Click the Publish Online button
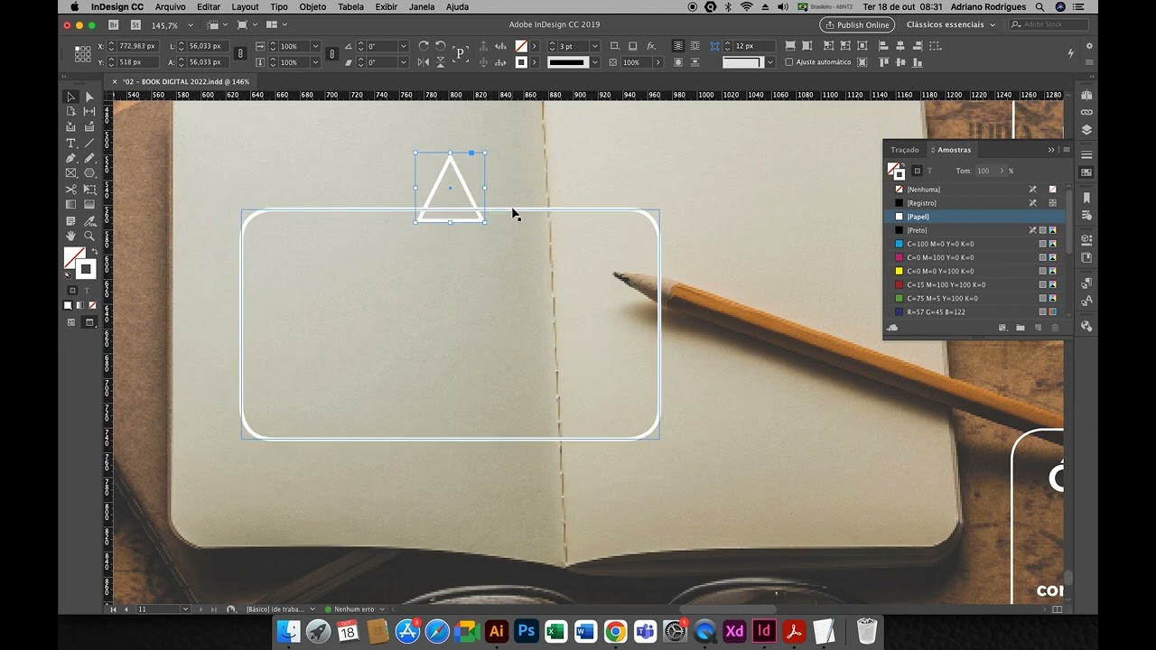The height and width of the screenshot is (650, 1156). [857, 25]
